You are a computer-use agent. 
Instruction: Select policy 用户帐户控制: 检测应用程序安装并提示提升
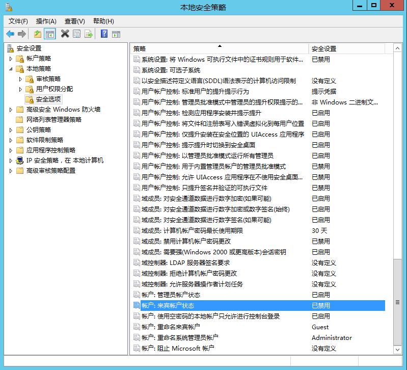point(201,113)
